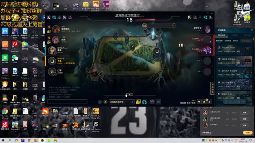The height and width of the screenshot is (143, 255).
Task: Click the 中路 mid lane teammate portrait
Action: point(52,50)
